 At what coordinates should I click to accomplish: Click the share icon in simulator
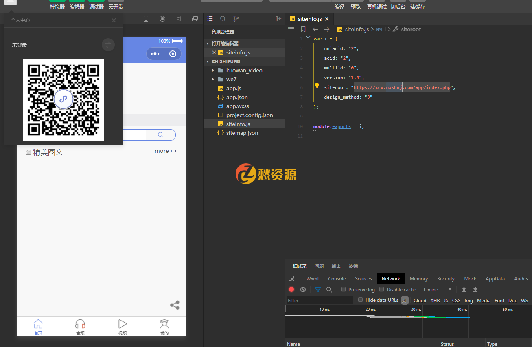pyautogui.click(x=175, y=305)
